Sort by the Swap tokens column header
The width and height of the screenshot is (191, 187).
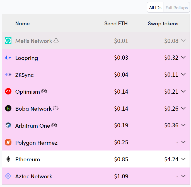coord(163,24)
